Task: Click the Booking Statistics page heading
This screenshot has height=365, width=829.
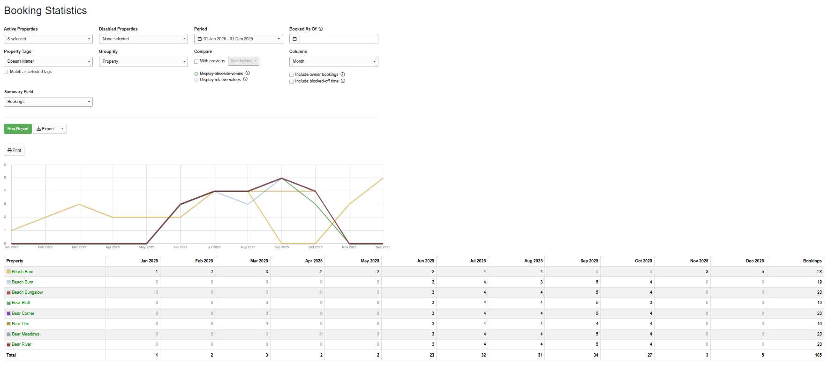Action: [x=45, y=11]
